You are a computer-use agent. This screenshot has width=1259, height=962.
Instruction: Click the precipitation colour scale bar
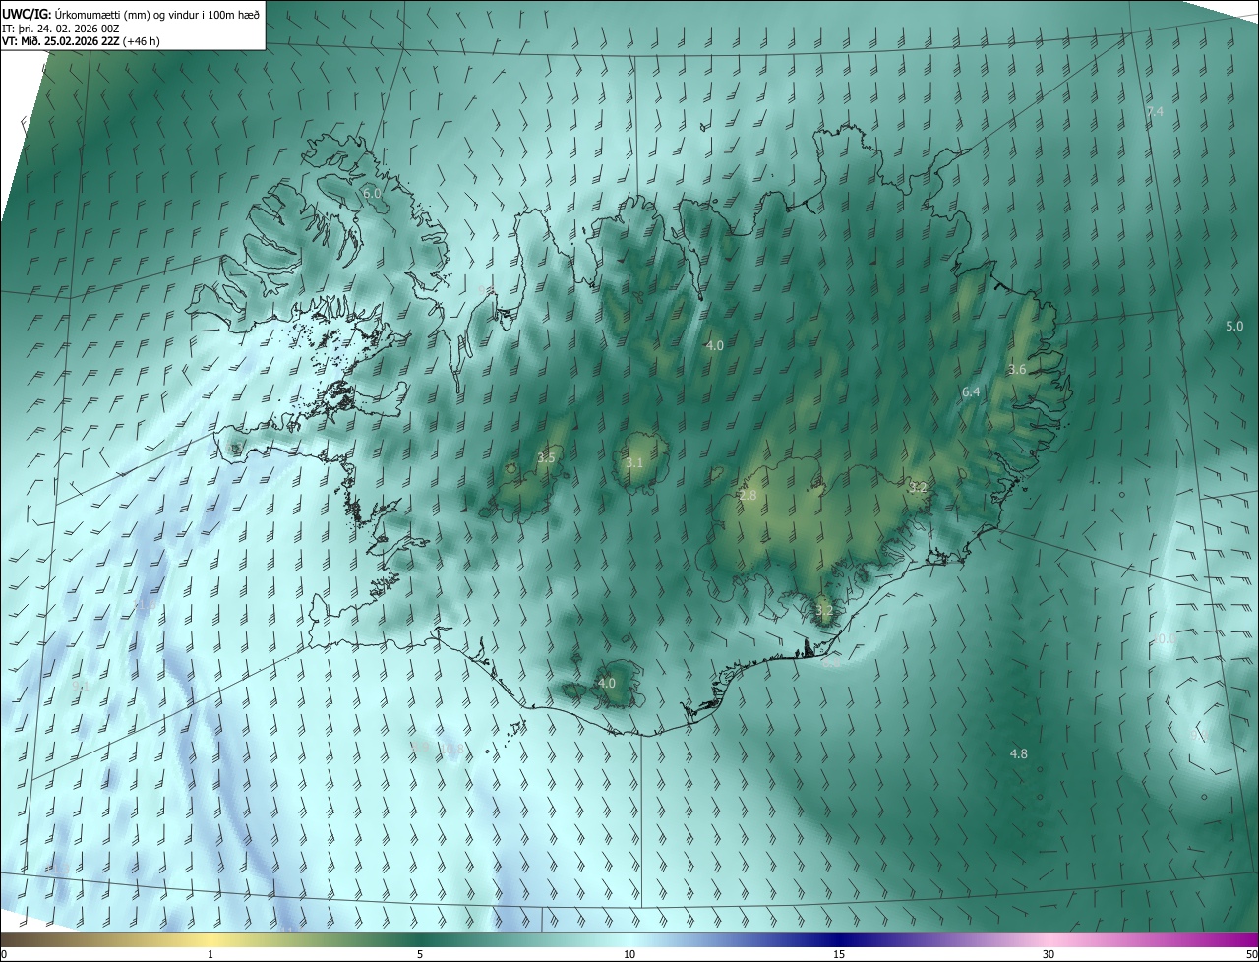[x=629, y=940]
